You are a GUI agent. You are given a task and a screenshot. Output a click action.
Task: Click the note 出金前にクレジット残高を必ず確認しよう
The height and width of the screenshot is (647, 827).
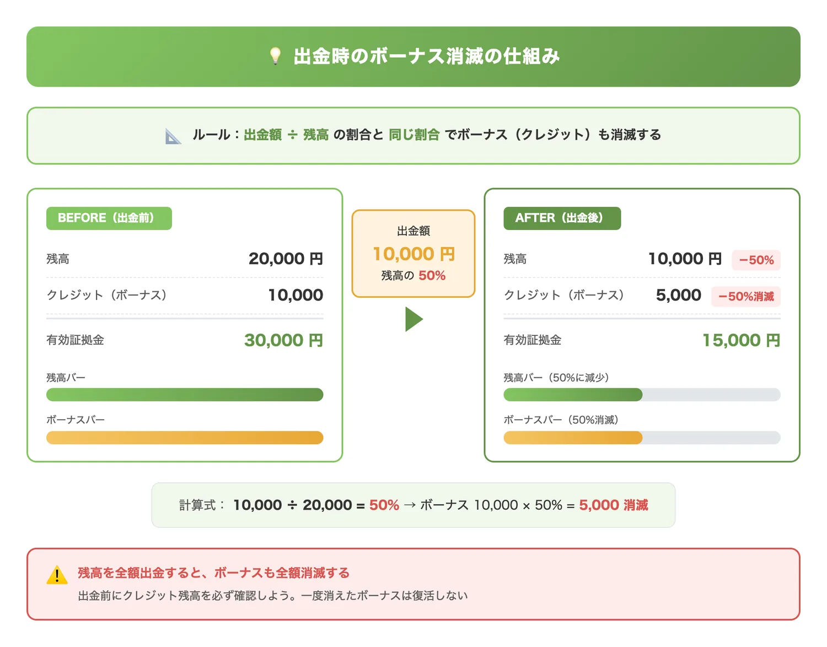187,596
